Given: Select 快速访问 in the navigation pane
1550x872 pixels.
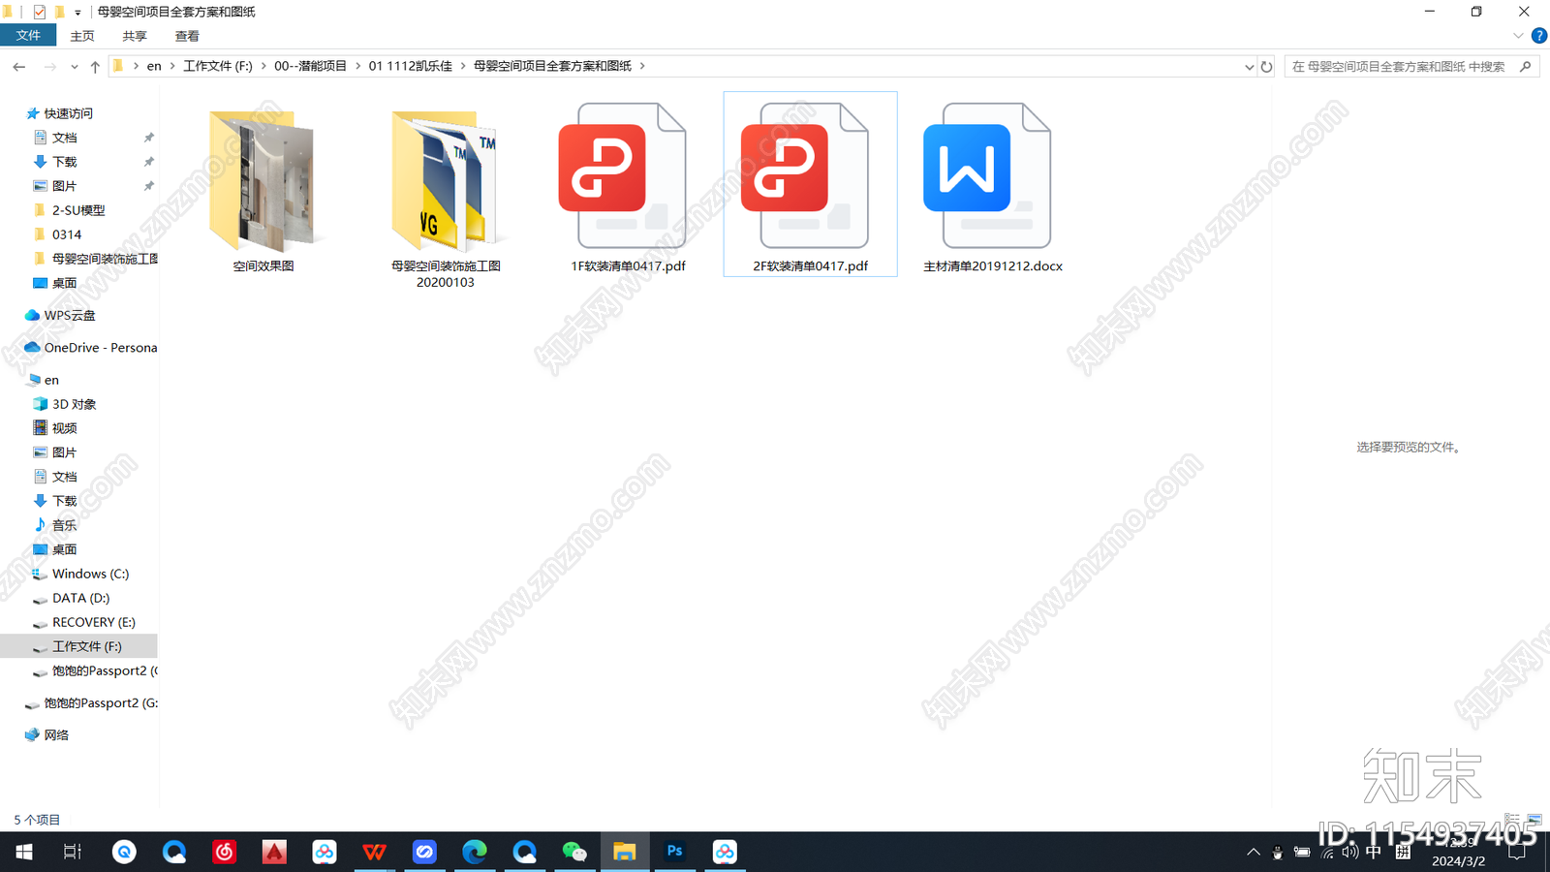Looking at the screenshot, I should click(x=68, y=113).
